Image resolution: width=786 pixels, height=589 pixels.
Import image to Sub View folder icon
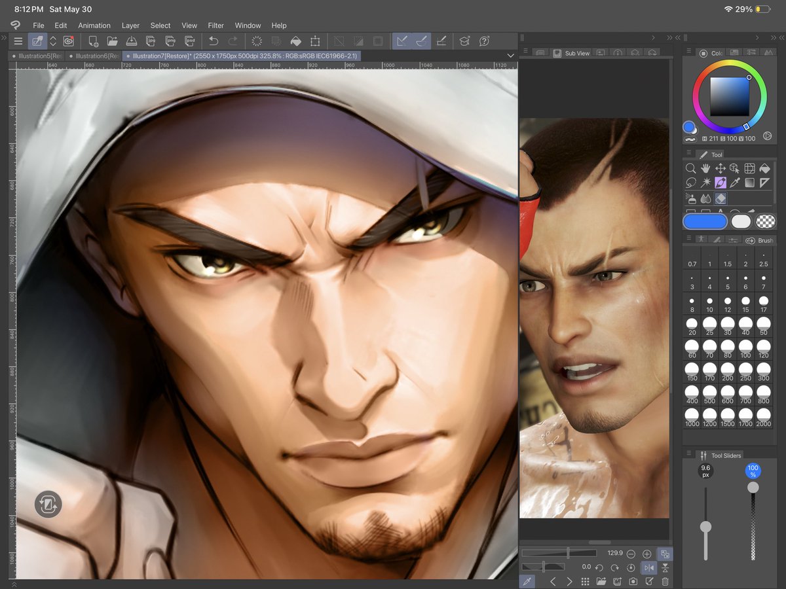click(601, 581)
